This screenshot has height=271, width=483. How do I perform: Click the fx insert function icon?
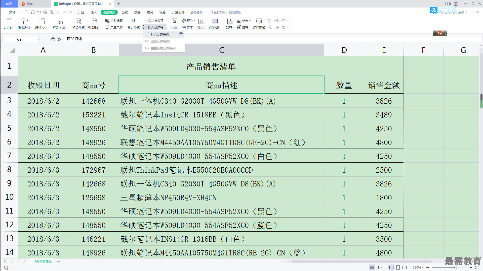pos(60,39)
